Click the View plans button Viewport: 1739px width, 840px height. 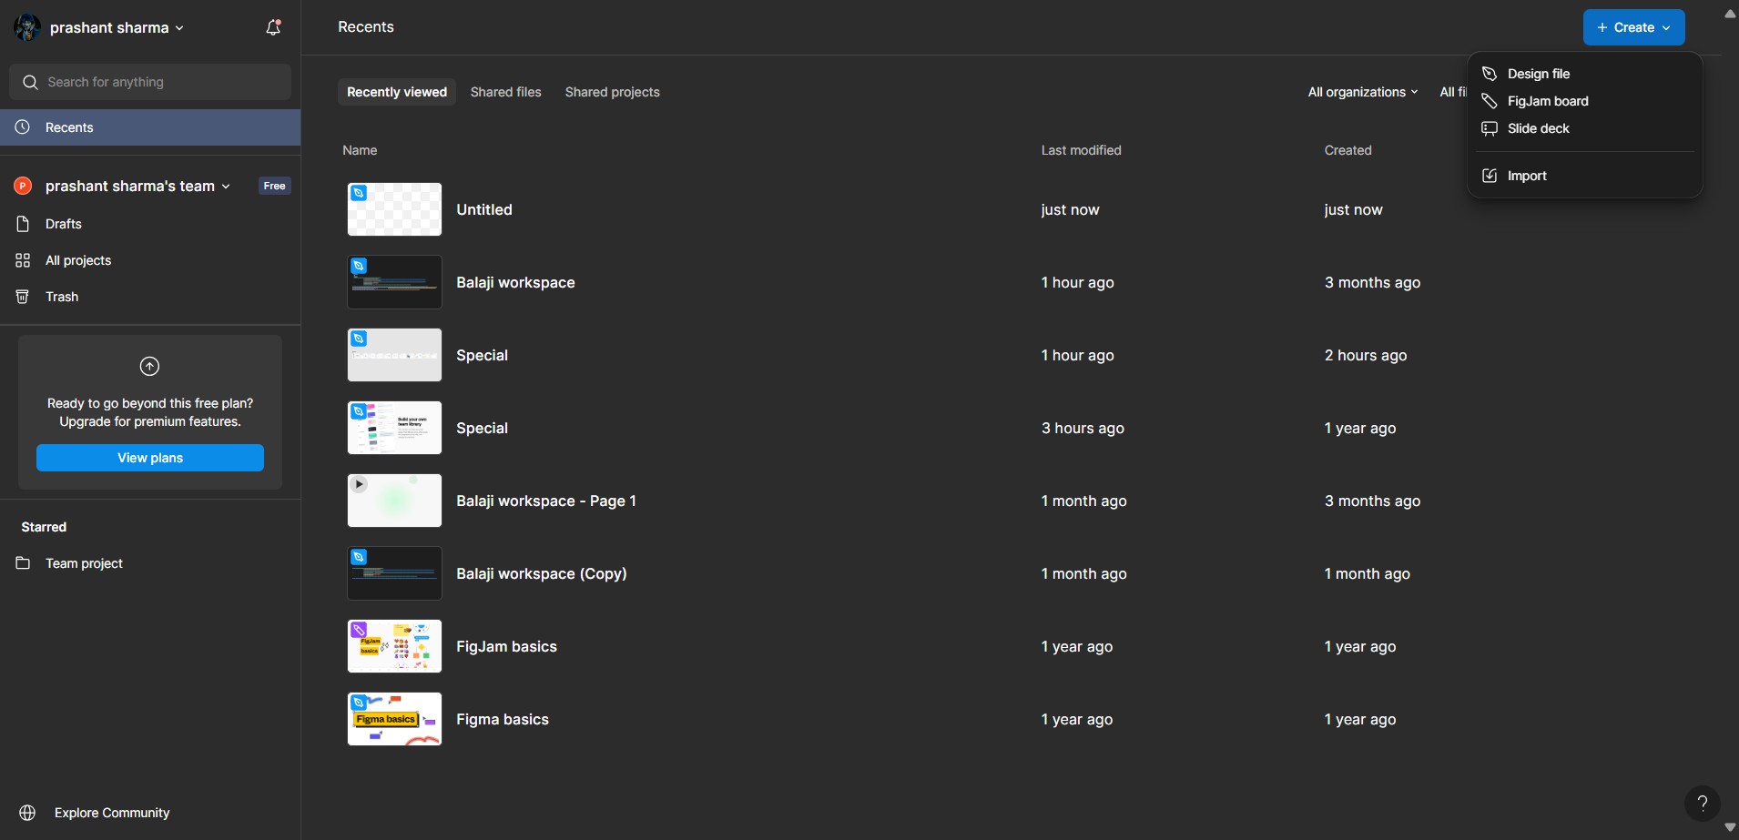tap(150, 458)
